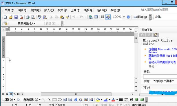177x106 pixels.
Task: Open the zoom percentage dropdown
Action: pyautogui.click(x=124, y=17)
